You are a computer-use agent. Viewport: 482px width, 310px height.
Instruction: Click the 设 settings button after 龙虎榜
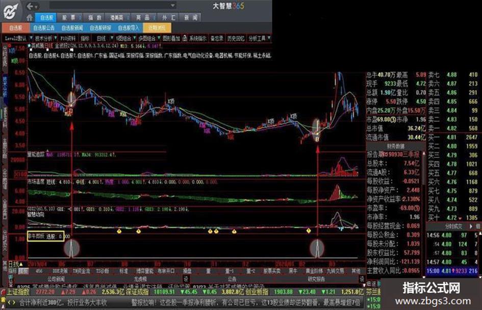[186, 279]
